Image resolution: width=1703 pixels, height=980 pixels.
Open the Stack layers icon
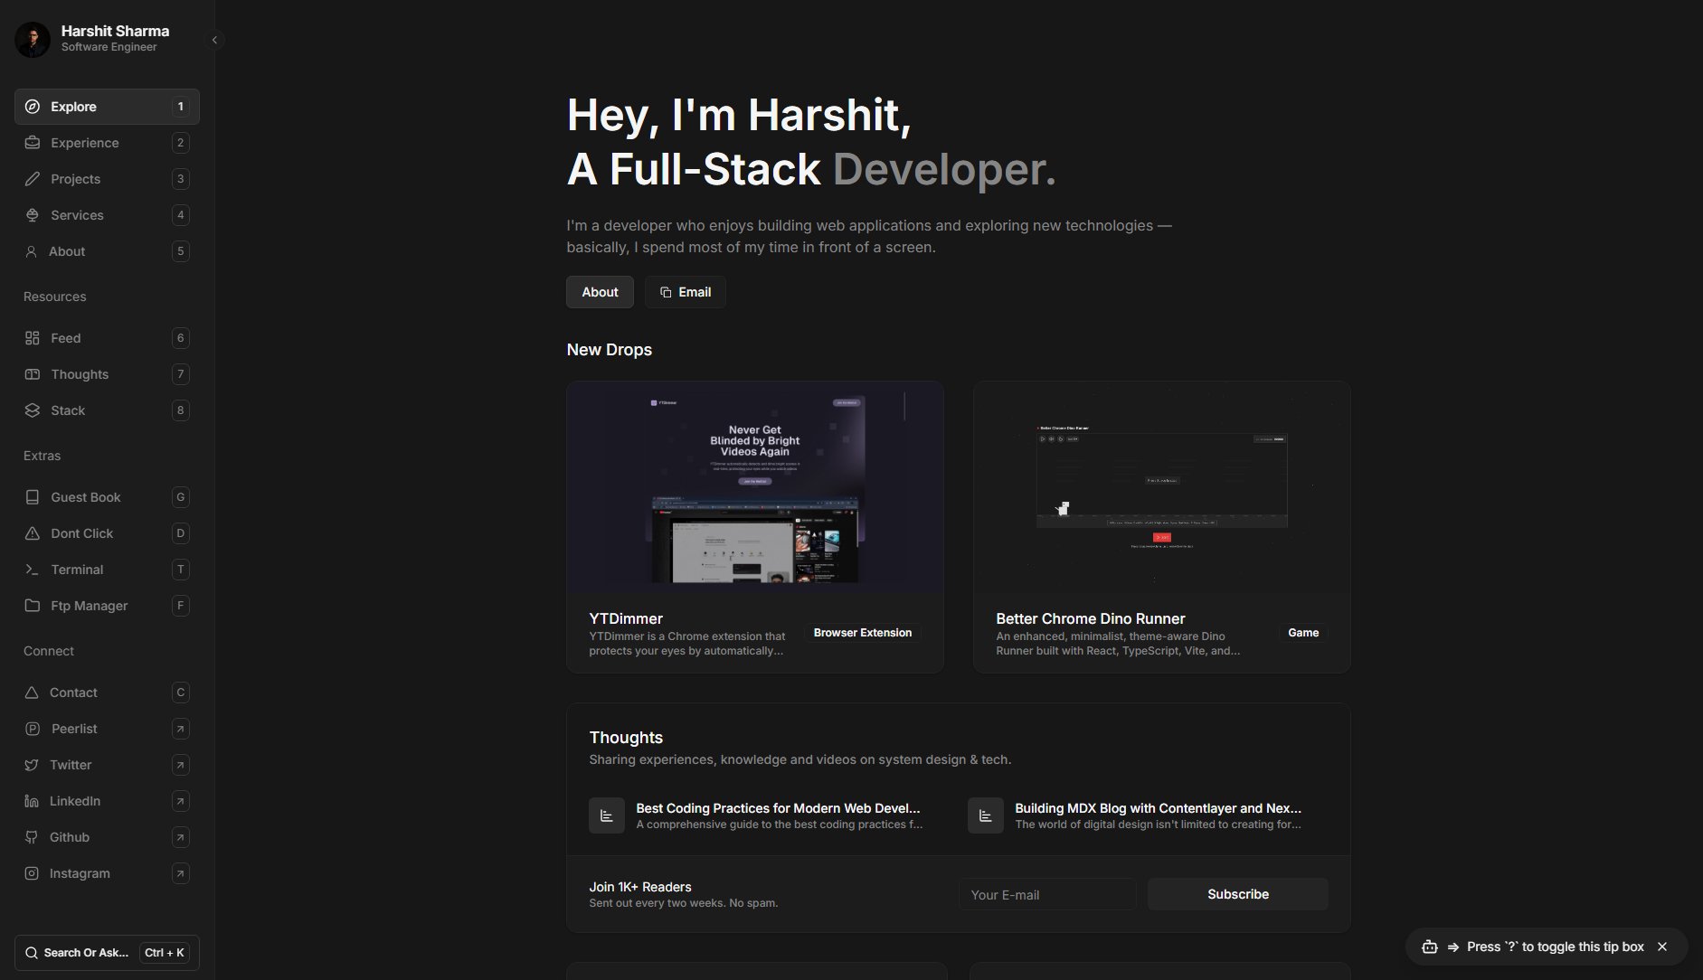click(33, 410)
